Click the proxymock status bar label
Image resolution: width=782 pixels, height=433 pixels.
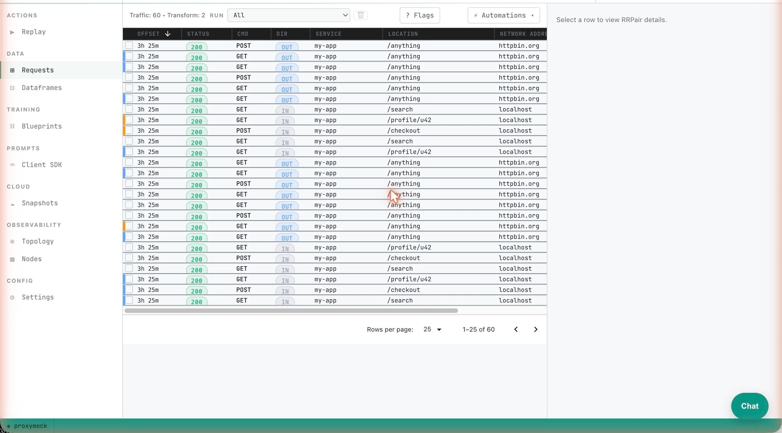(x=30, y=426)
